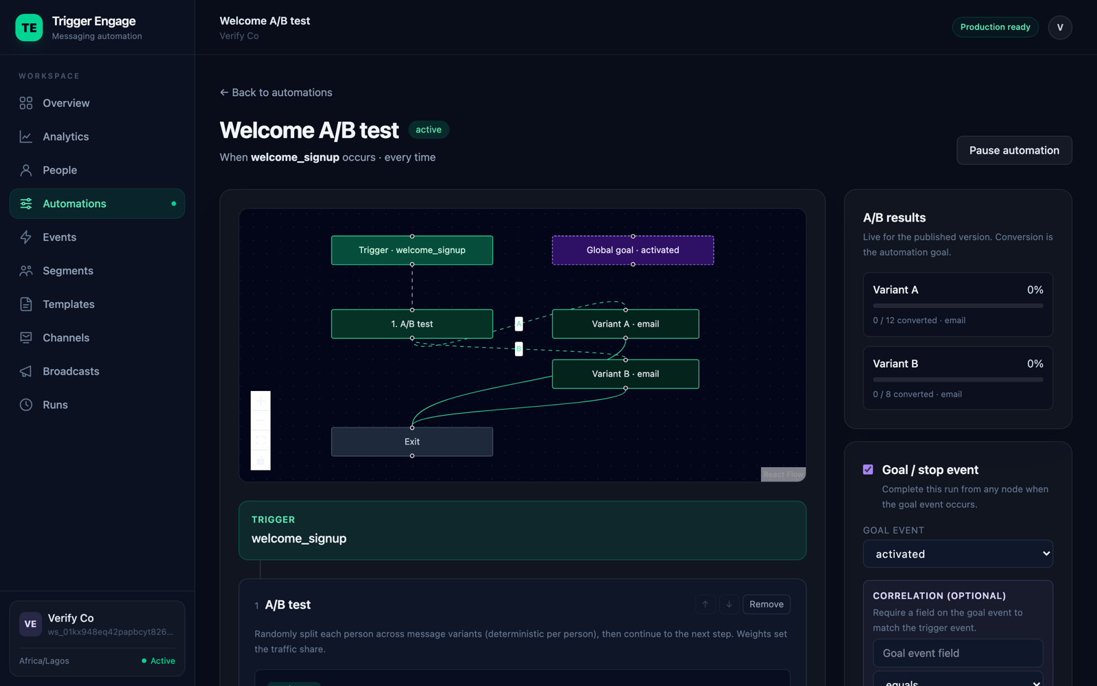Click the A/B results heading
This screenshot has height=686, width=1097.
pyautogui.click(x=894, y=217)
